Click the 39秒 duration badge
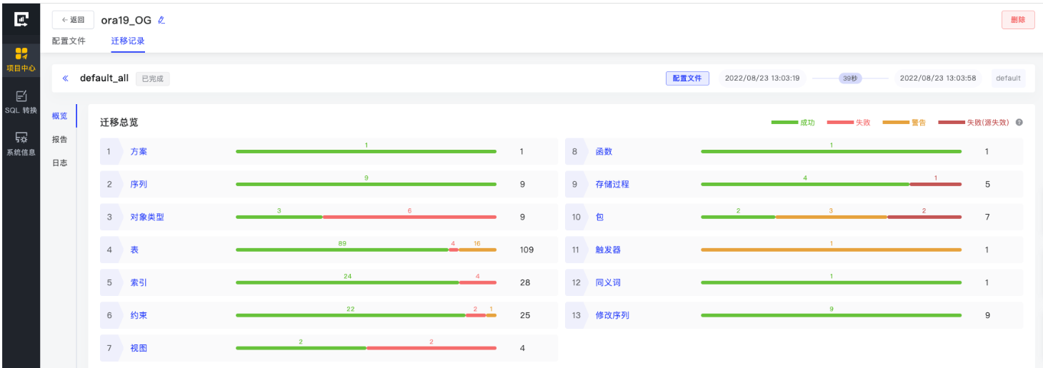Screen dimensions: 1043x368 point(850,78)
